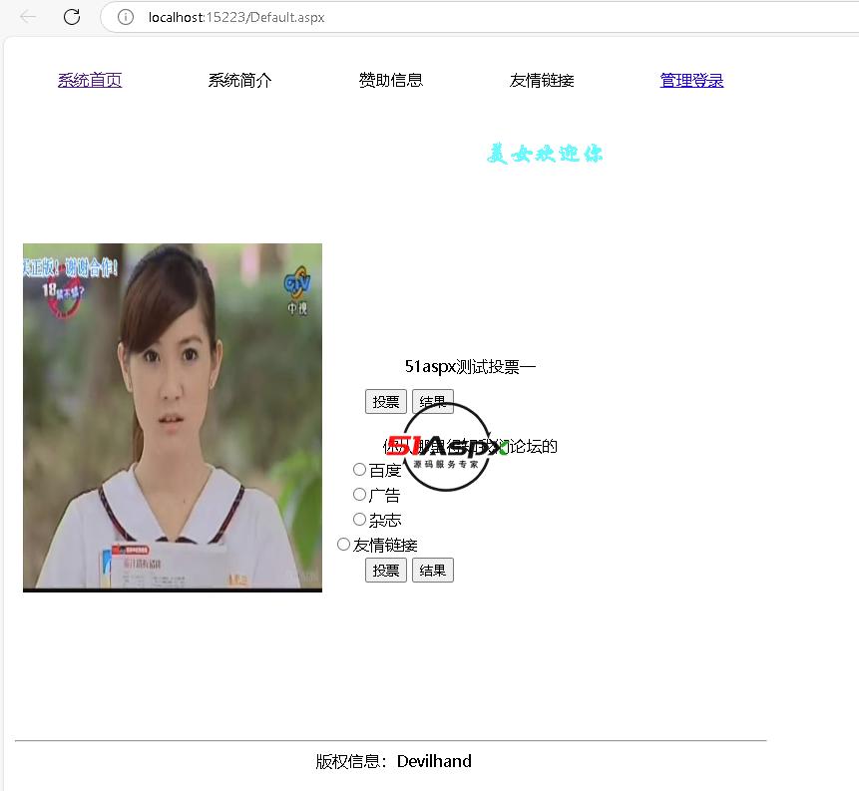
Task: Click the browser back arrow
Action: [28, 17]
